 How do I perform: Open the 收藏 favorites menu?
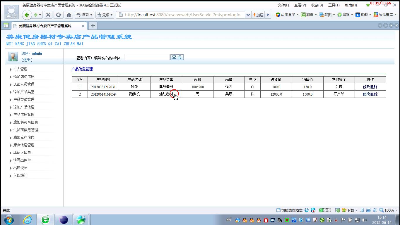[x=317, y=5]
